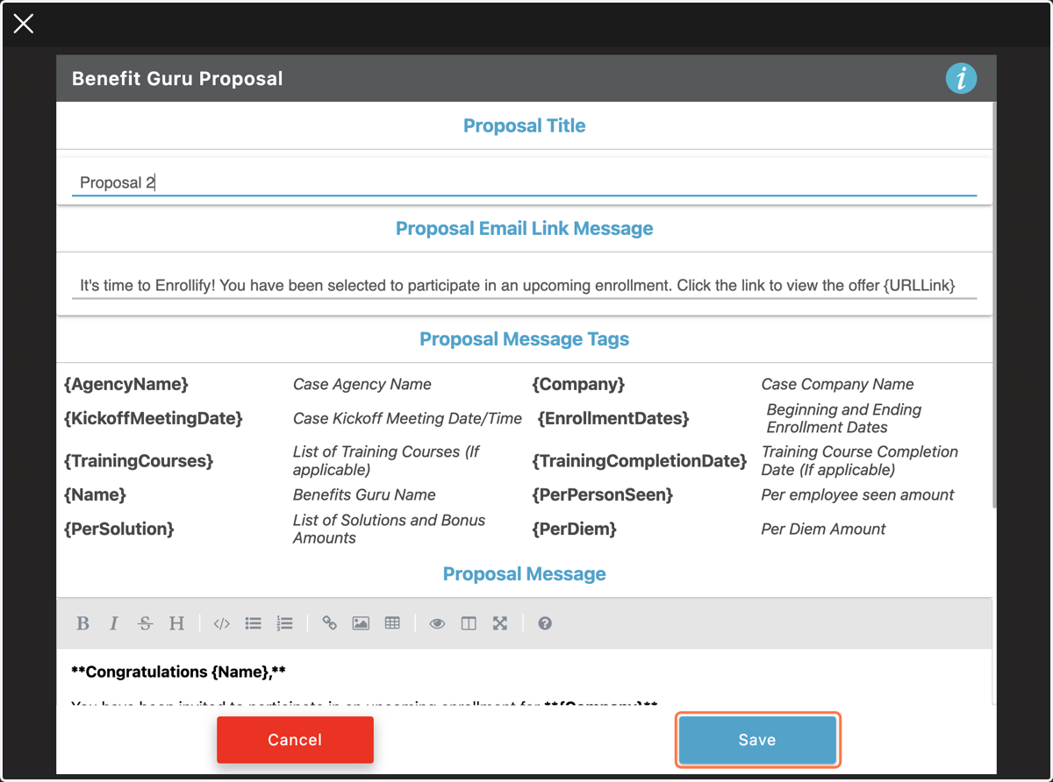The image size is (1053, 782).
Task: Focus the Proposal Title input field
Action: coord(524,182)
